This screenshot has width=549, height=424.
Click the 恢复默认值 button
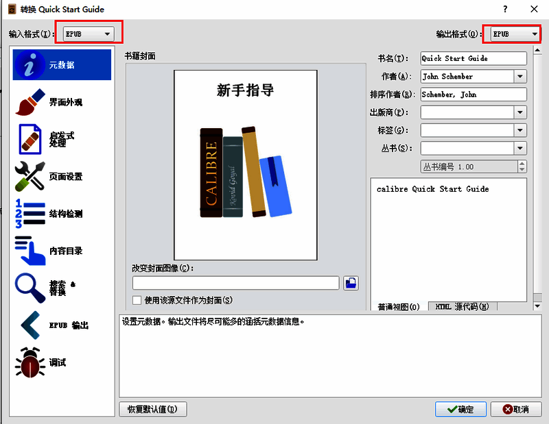pyautogui.click(x=152, y=409)
